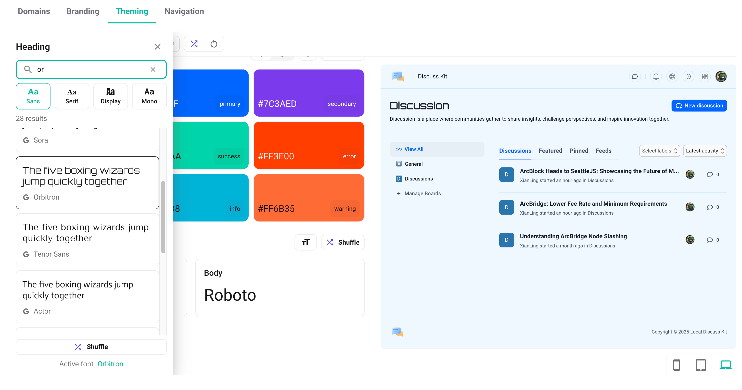742x390 pixels.
Task: Select the Serif font category
Action: coord(72,96)
